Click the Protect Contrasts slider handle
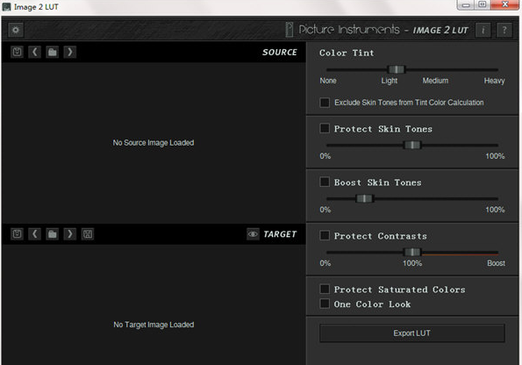The image size is (522, 365). [412, 252]
